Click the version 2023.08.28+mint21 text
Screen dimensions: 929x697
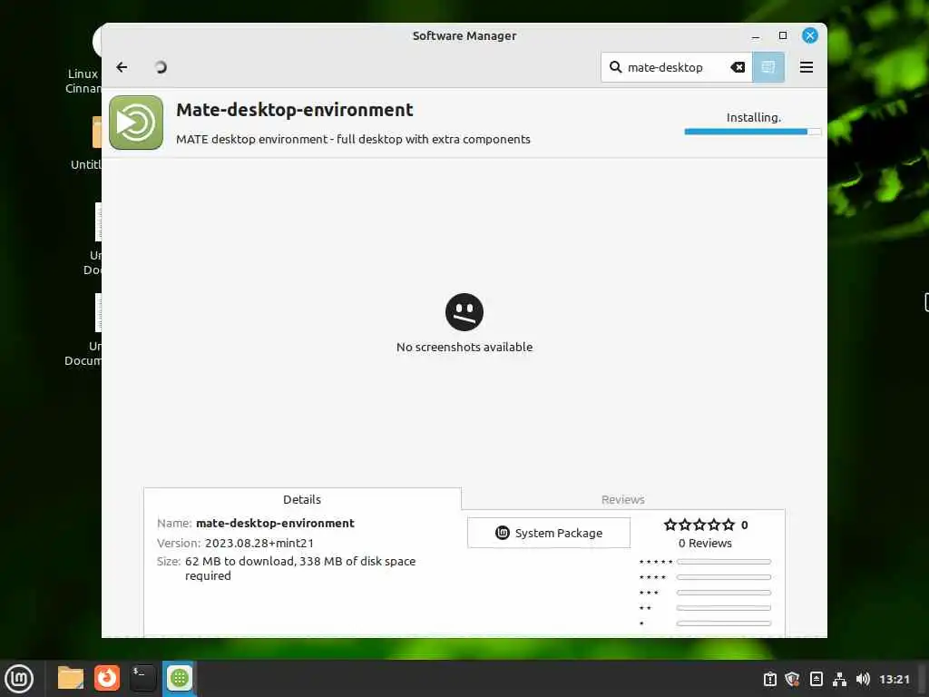pyautogui.click(x=259, y=543)
